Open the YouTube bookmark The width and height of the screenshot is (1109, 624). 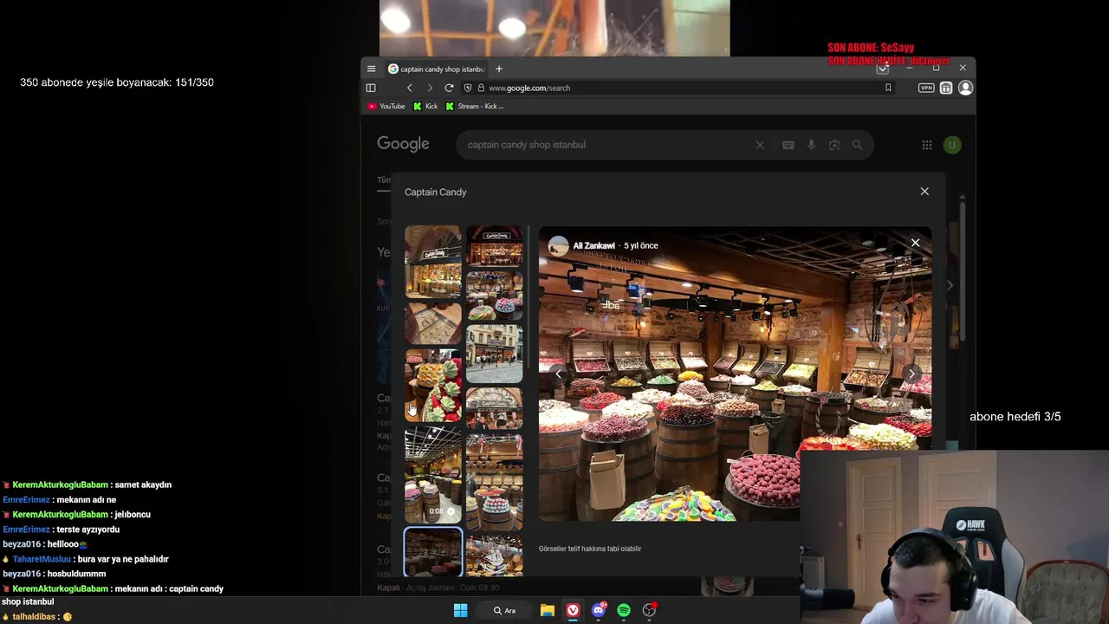[x=386, y=106]
